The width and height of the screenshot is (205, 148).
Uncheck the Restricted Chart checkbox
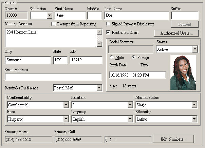pos(108,33)
